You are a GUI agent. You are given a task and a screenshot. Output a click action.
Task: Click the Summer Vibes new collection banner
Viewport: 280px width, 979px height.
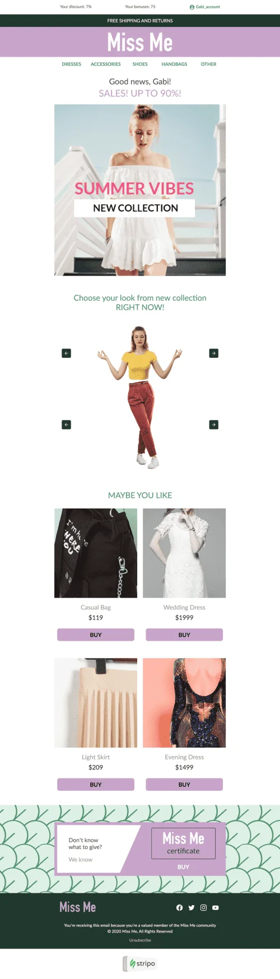[140, 190]
